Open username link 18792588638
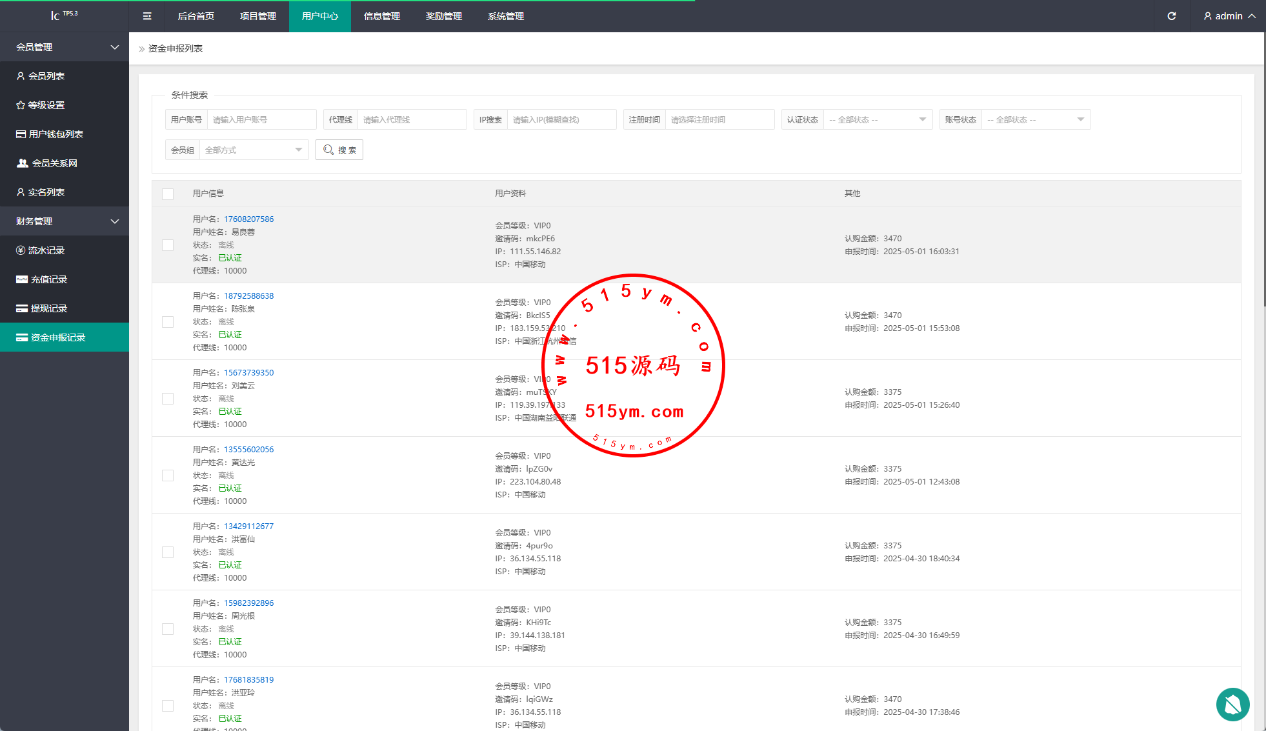This screenshot has width=1266, height=731. click(x=248, y=296)
